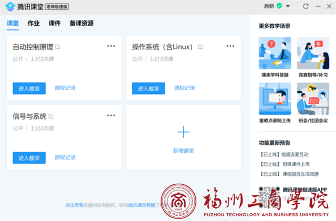
Task: Click the refresh icon in title bar
Action: [x=304, y=6]
